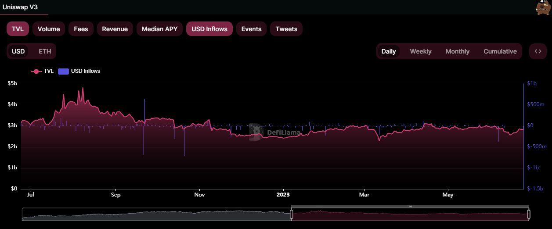Switch to Monthly grouping

[458, 51]
